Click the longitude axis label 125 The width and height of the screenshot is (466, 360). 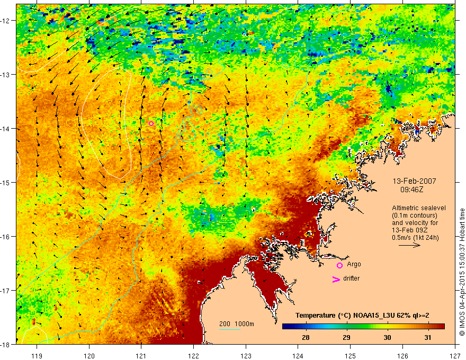point(351,356)
